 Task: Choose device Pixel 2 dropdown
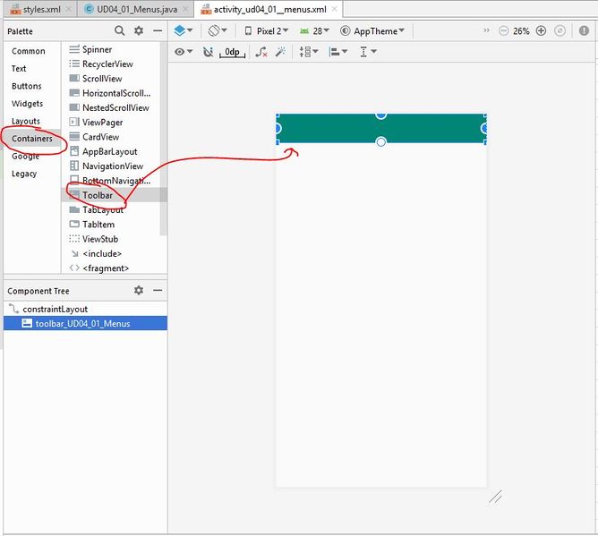tap(266, 31)
